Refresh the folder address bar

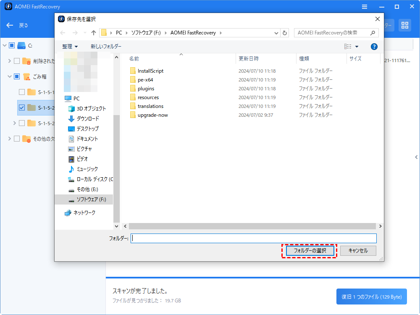coord(285,33)
